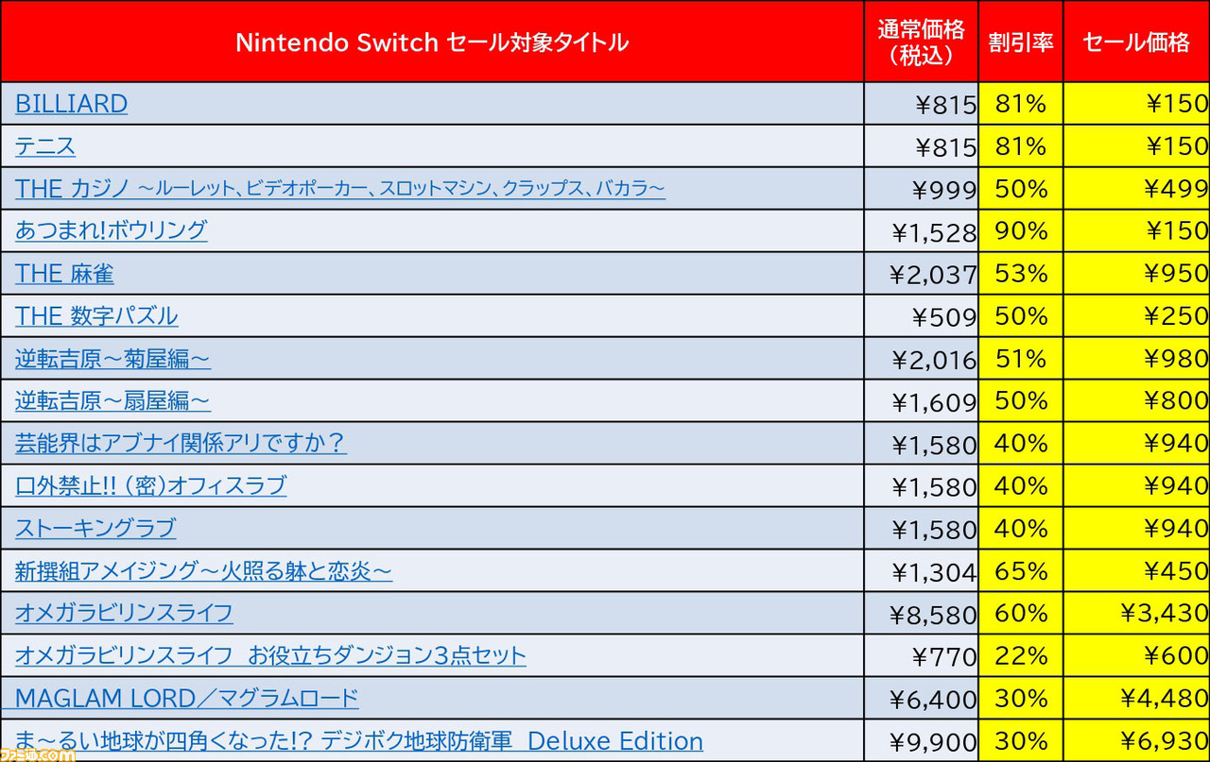Open THE 数字パズル link
1210x762 pixels.
coord(96,316)
